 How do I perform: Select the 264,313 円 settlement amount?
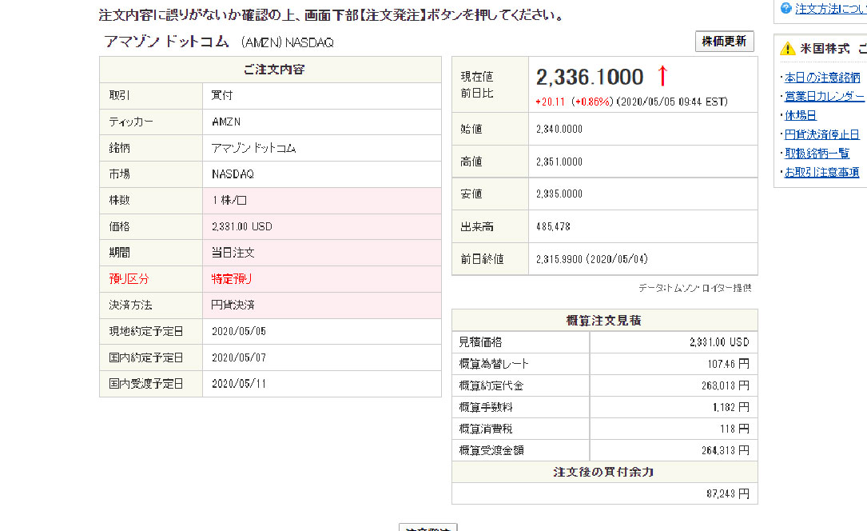[726, 450]
